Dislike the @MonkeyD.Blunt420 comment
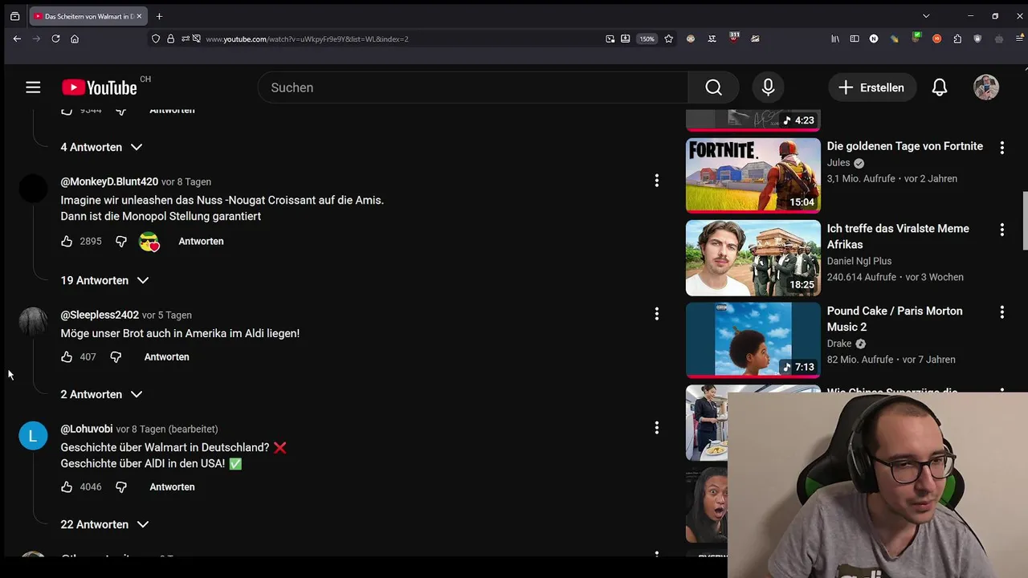The image size is (1028, 578). point(121,241)
